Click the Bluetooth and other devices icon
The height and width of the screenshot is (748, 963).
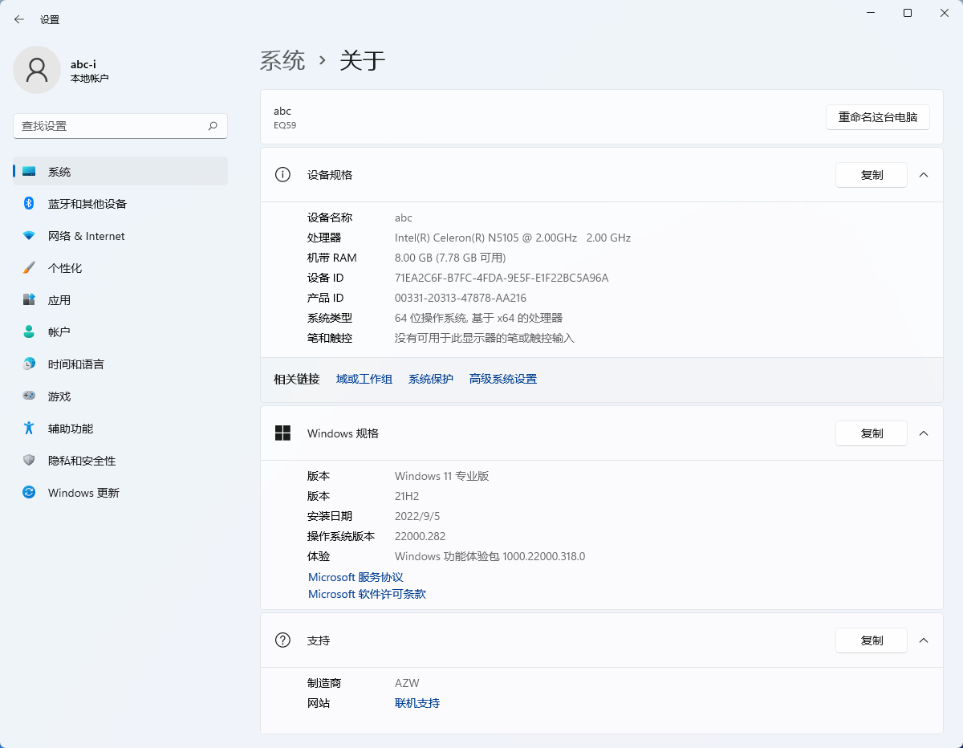pos(29,204)
